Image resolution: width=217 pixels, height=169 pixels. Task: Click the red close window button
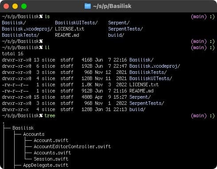[x=6, y=6]
